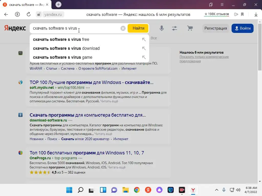Expand 'Читать ещё' in soft.mydiv.net snippet
This screenshot has height=196, width=262.
[109, 101]
